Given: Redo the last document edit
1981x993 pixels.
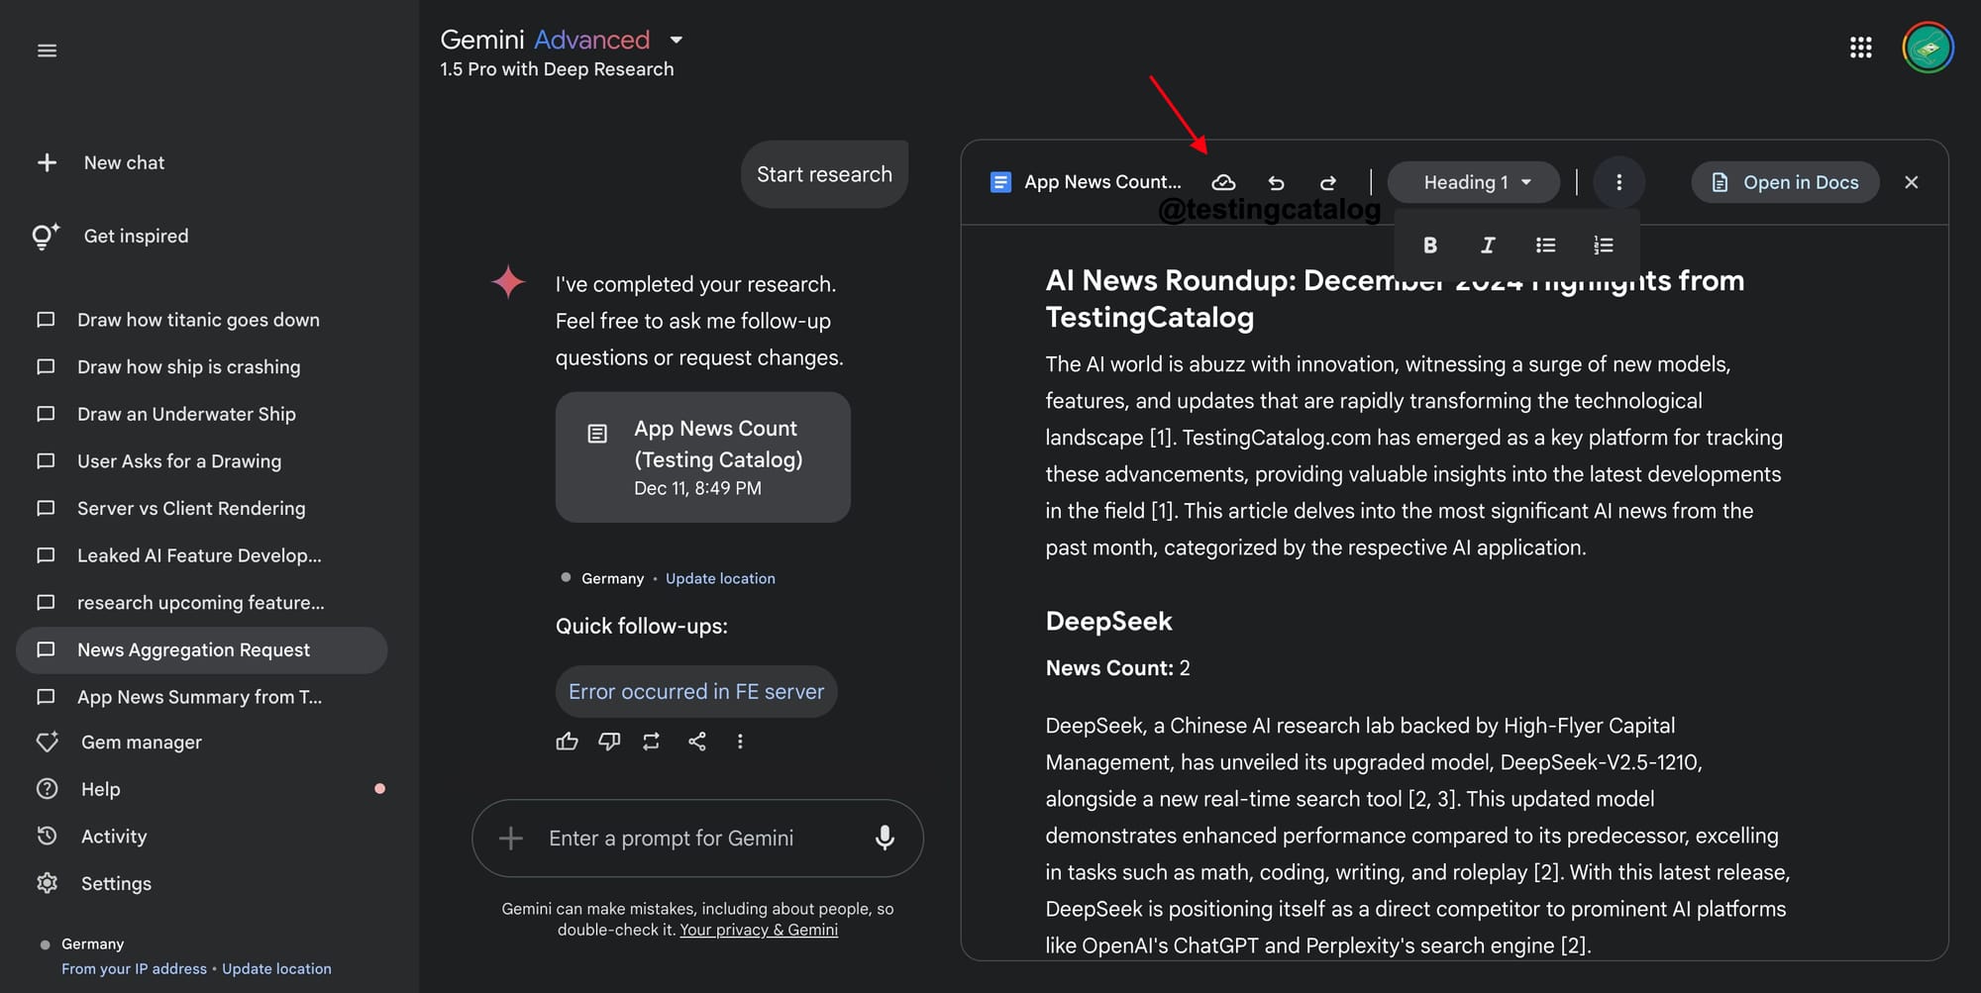Looking at the screenshot, I should [x=1328, y=182].
